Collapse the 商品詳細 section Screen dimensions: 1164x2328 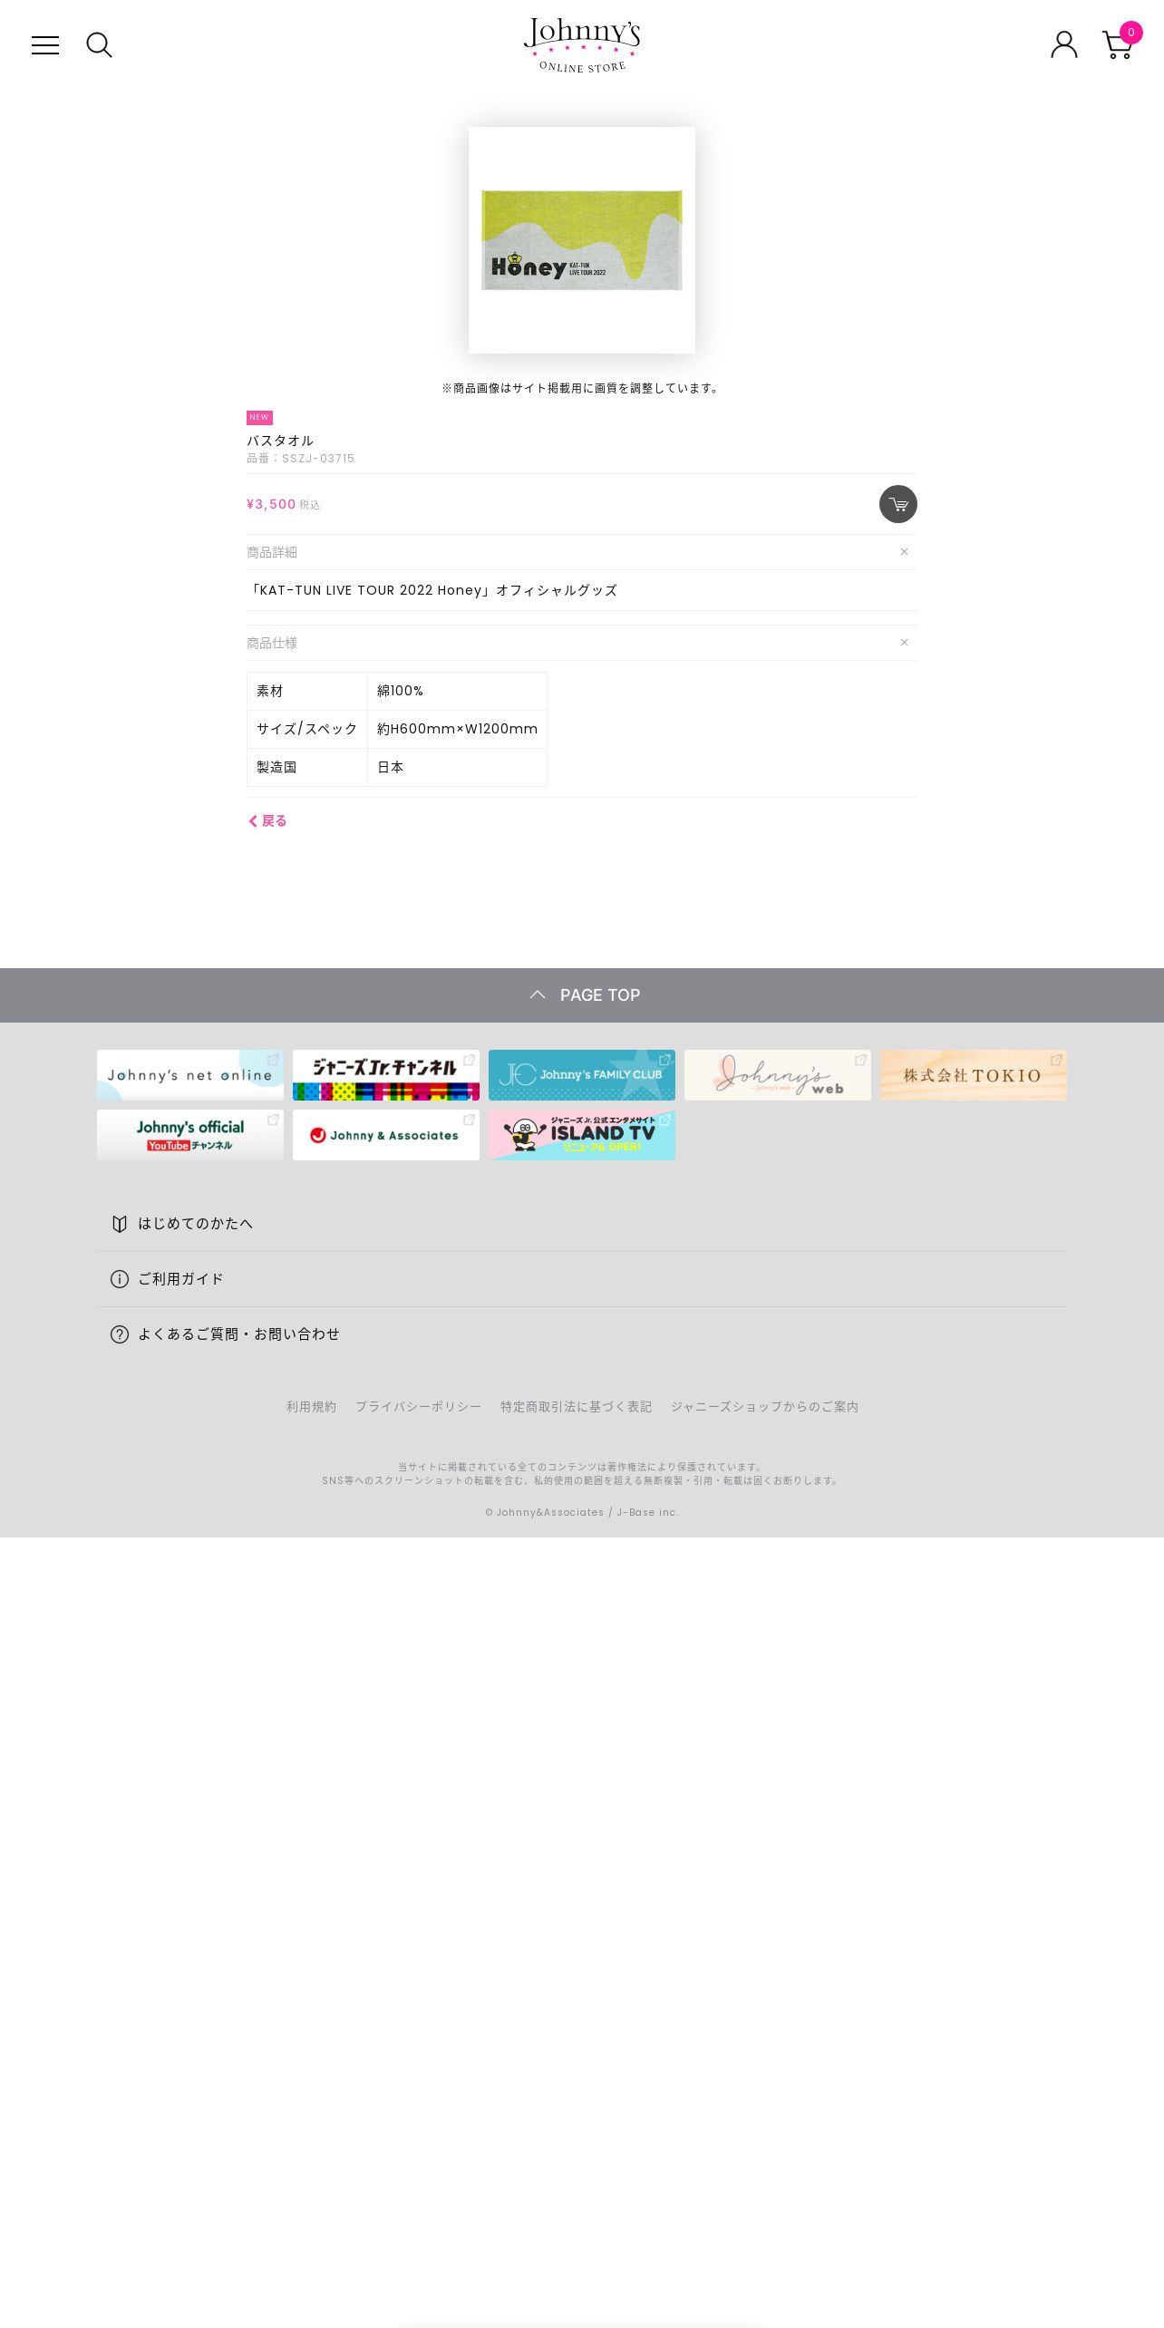[904, 552]
